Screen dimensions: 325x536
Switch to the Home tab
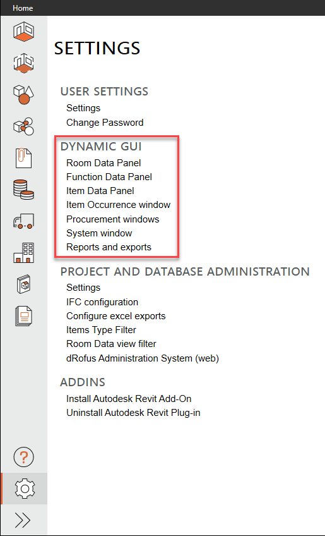point(23,8)
